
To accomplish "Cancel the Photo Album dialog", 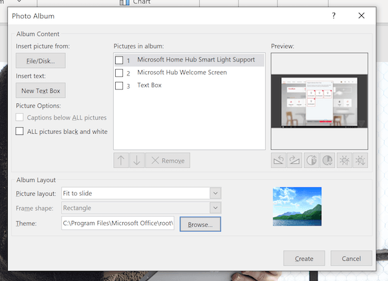I will 351,258.
